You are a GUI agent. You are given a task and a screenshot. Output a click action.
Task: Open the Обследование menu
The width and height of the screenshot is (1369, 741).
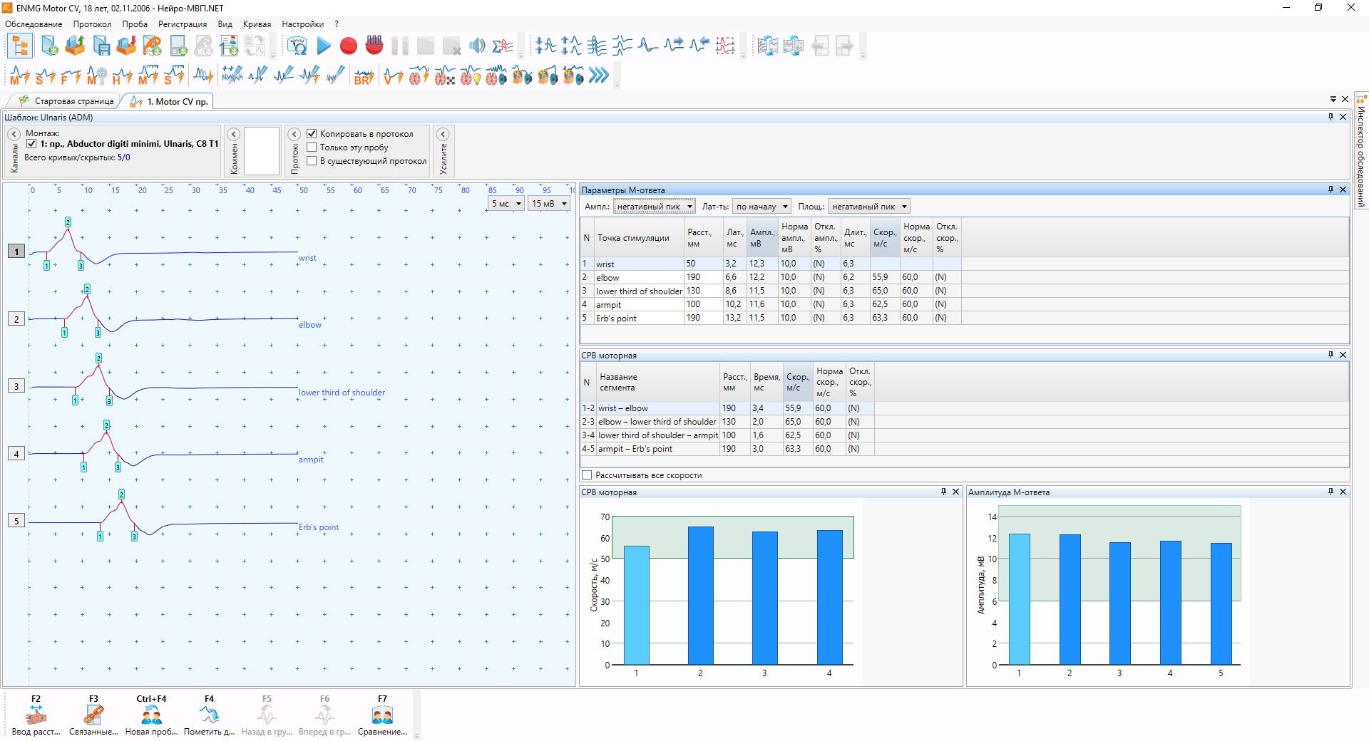click(34, 24)
